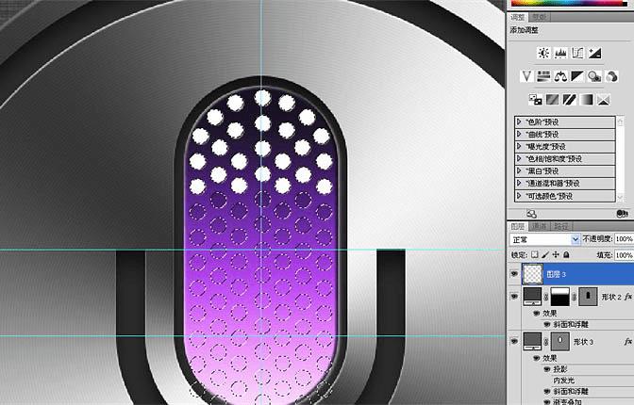Hide the 图层 3 layer
The width and height of the screenshot is (634, 405).
[x=514, y=274]
